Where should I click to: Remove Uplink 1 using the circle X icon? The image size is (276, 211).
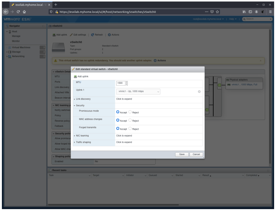(199, 92)
